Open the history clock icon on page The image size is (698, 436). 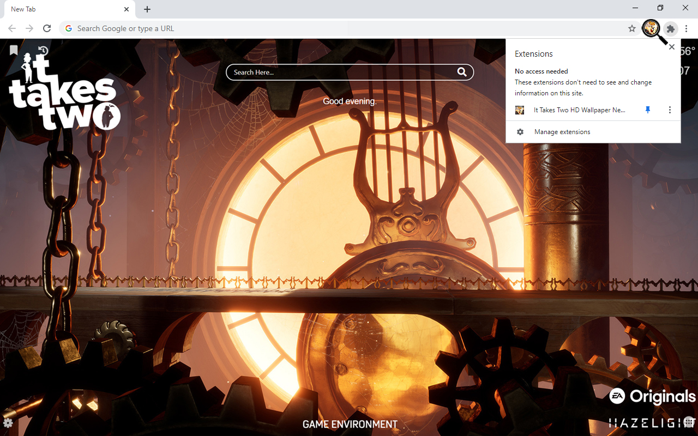pyautogui.click(x=43, y=51)
